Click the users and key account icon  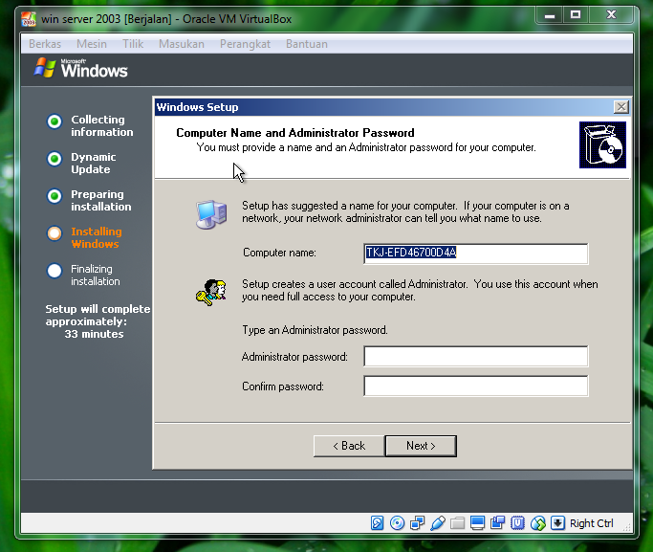(211, 293)
